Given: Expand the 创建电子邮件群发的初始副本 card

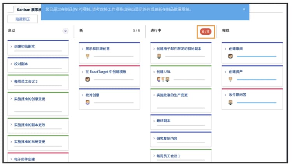Looking at the screenshot, I should coord(154,49).
